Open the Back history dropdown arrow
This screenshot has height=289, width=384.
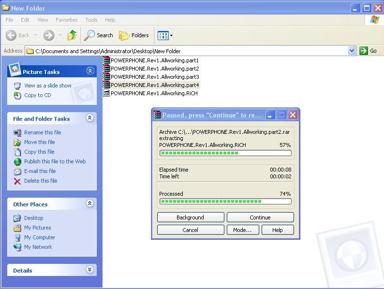tap(35, 35)
